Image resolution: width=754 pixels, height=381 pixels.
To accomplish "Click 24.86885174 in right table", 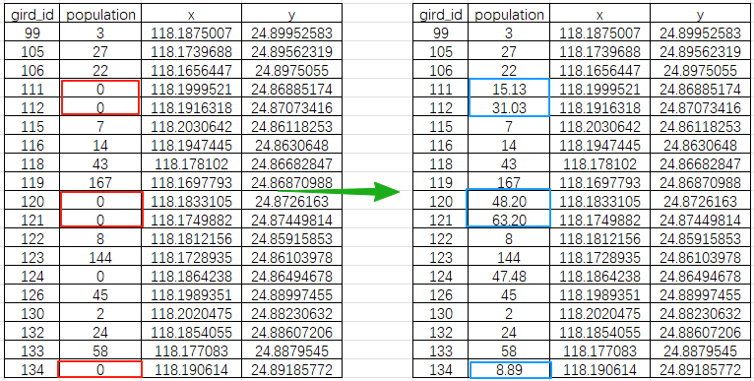I will [700, 89].
